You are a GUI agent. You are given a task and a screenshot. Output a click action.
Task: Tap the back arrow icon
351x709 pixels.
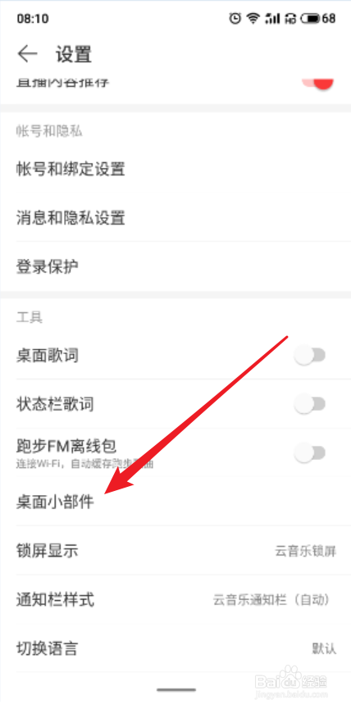pos(27,54)
